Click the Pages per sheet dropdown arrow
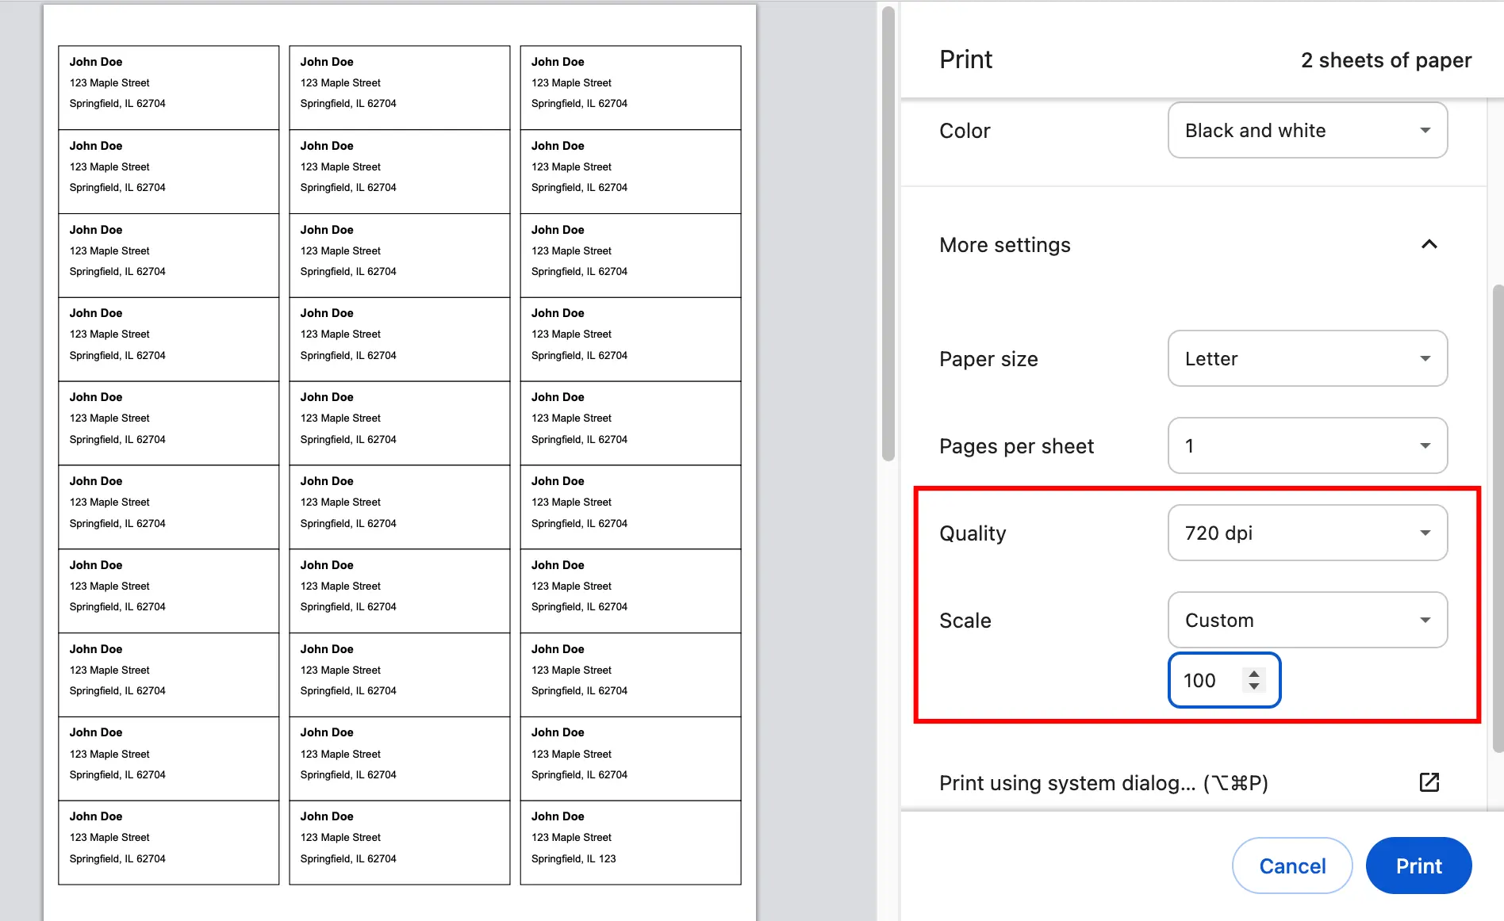This screenshot has height=921, width=1504. 1425,445
